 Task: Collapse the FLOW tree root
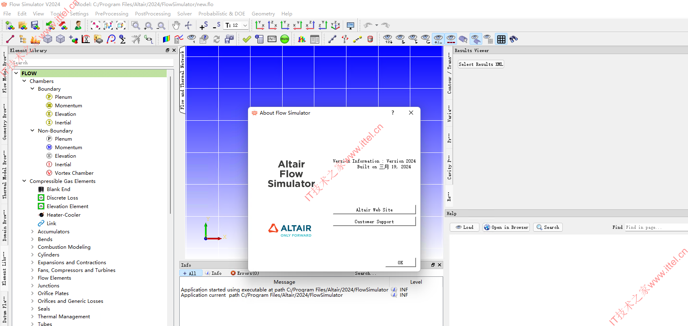[16, 73]
